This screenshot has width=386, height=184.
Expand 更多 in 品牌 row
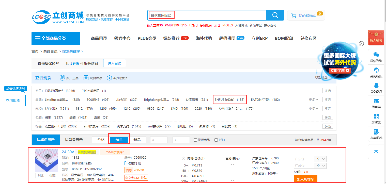tap(314, 100)
